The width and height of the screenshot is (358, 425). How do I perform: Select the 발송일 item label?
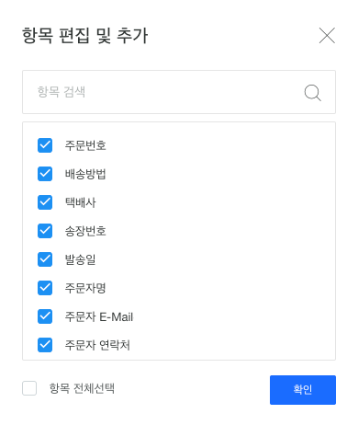pyautogui.click(x=80, y=259)
